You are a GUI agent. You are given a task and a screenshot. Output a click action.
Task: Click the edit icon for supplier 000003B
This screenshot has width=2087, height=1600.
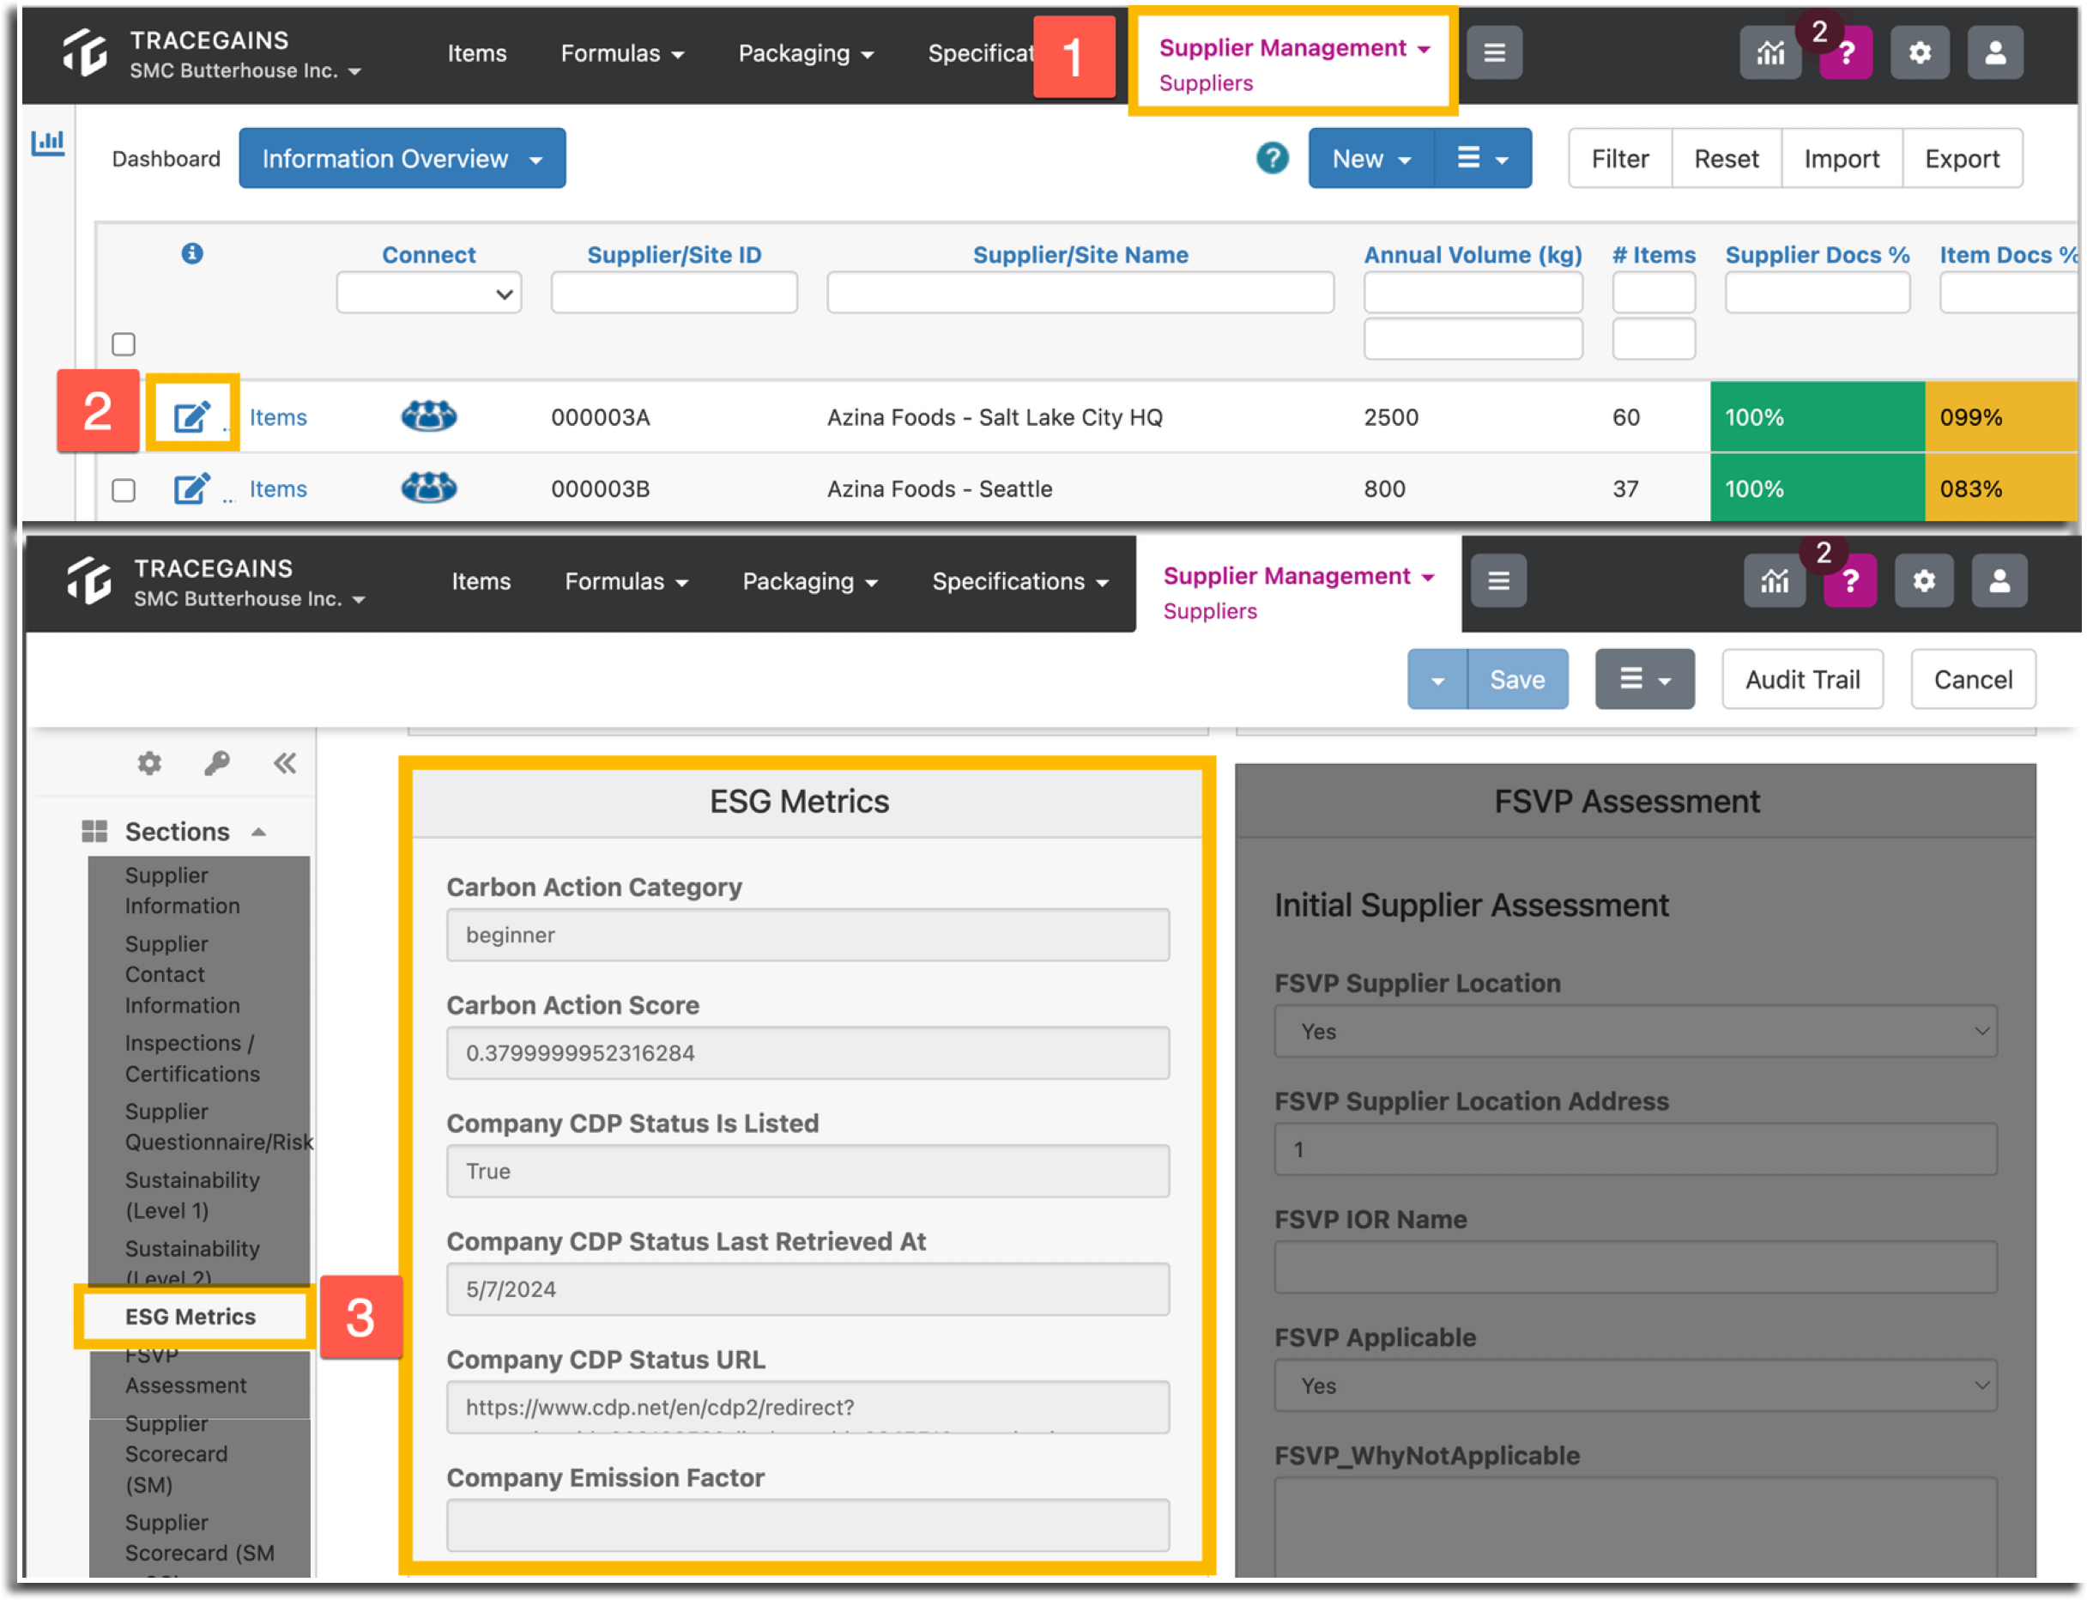click(191, 488)
